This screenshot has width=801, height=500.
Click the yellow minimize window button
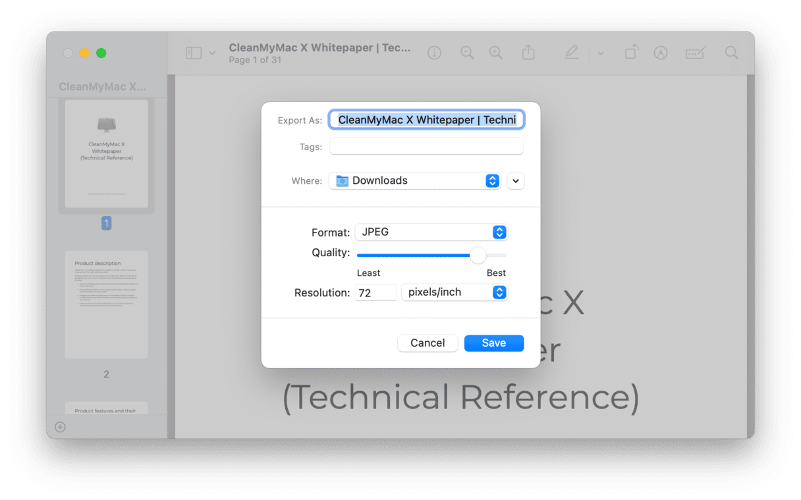click(84, 53)
